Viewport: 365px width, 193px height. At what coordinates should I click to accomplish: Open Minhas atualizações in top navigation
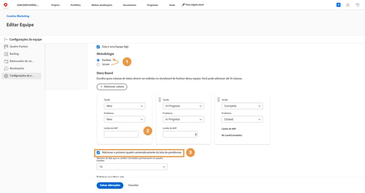tap(102, 5)
